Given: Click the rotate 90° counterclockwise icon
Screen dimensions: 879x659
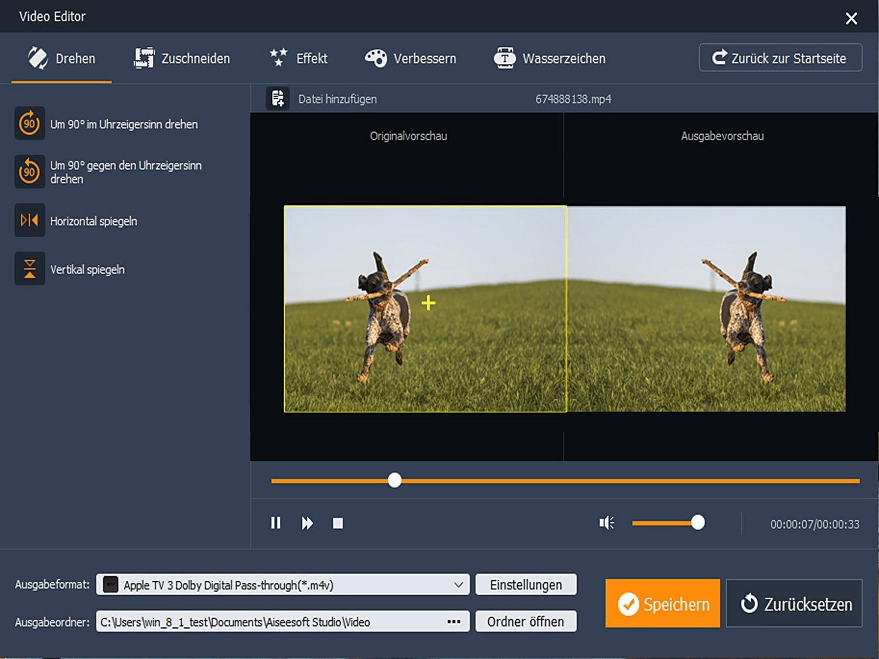Looking at the screenshot, I should pos(29,172).
